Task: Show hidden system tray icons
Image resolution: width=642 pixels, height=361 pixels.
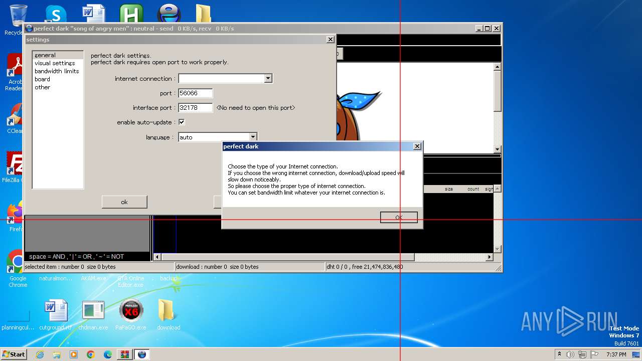Action: [559, 354]
